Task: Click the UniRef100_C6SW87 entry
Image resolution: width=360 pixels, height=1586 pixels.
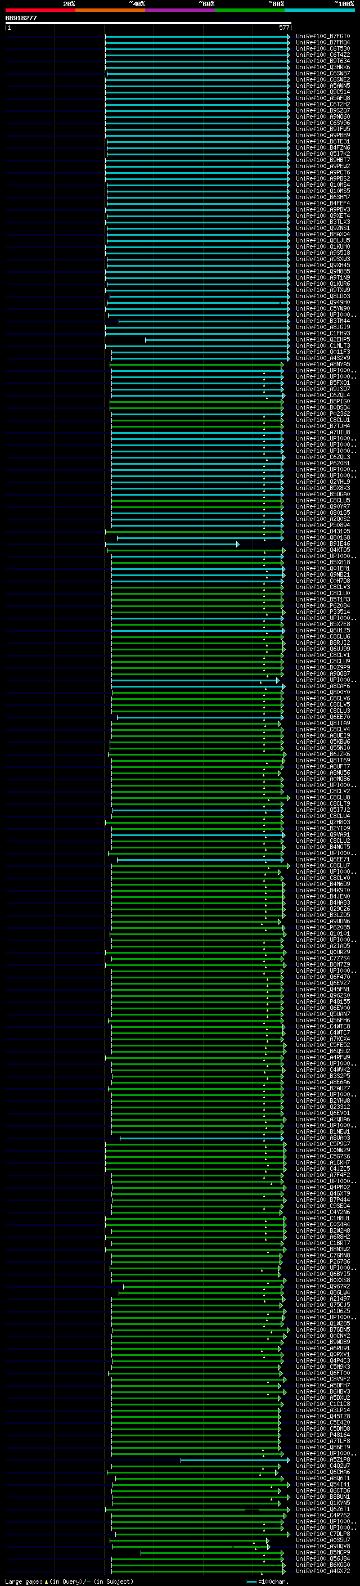Action: coord(323,73)
